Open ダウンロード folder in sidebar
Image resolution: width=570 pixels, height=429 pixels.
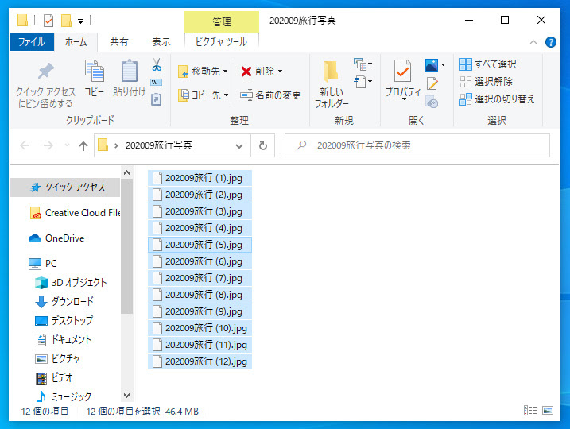tap(64, 302)
